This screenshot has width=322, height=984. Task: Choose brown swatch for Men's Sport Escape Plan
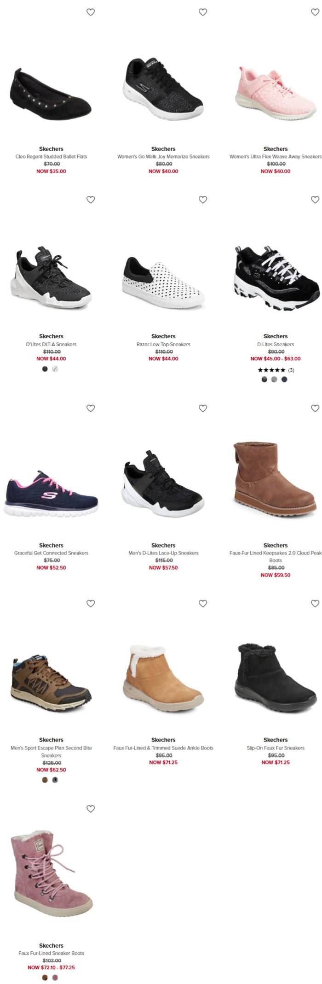(x=45, y=780)
